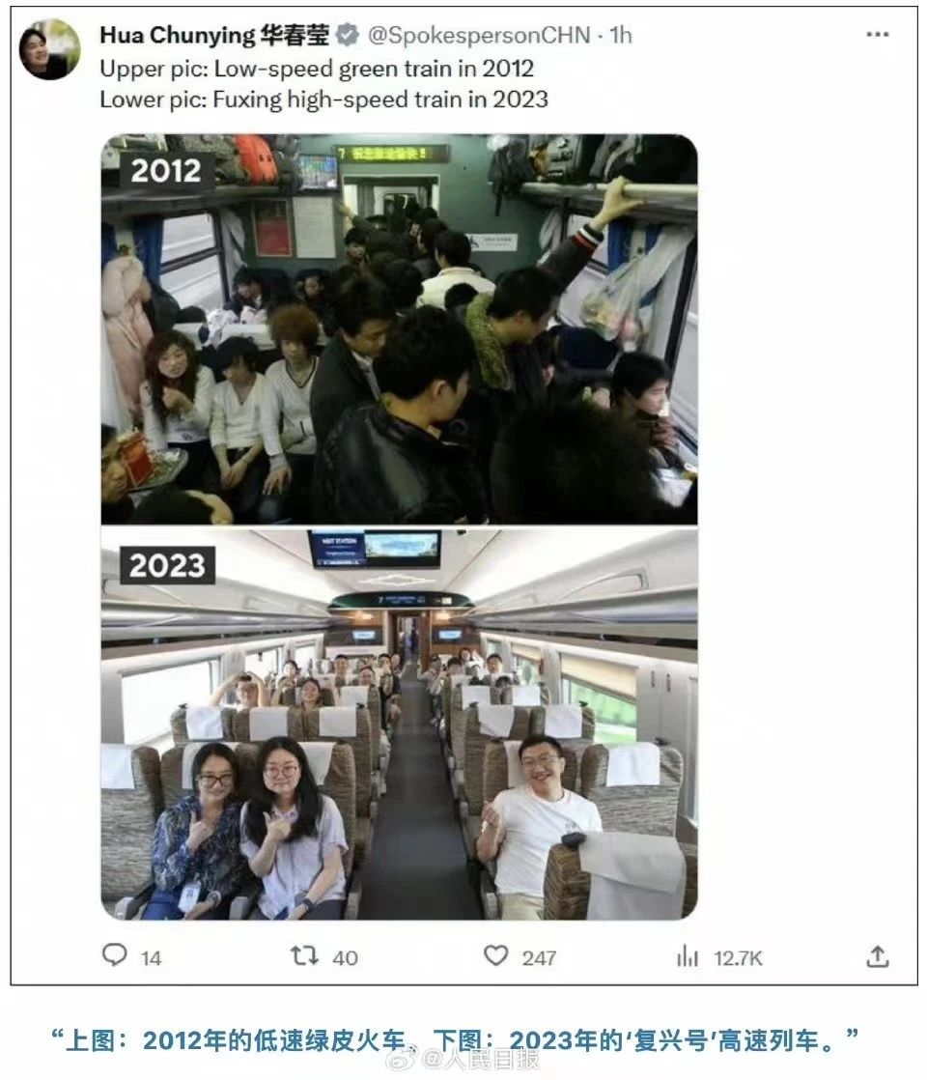927x1080 pixels.
Task: Open view analytics bar chart icon
Action: click(688, 956)
